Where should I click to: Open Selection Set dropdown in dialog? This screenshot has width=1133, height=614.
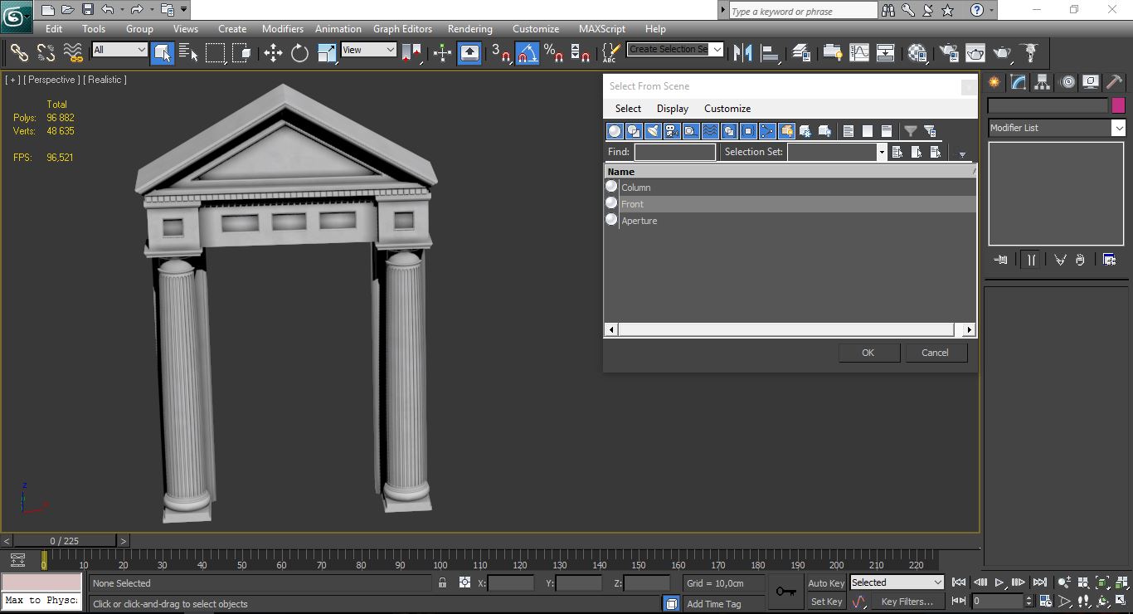click(881, 152)
